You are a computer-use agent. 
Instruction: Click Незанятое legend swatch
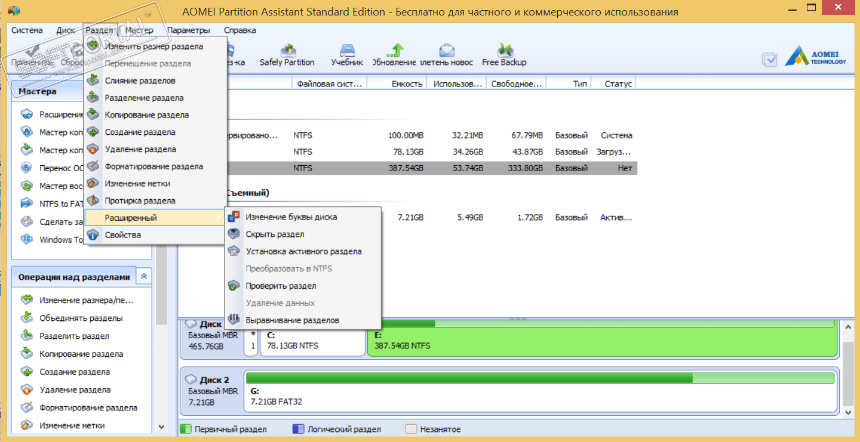pyautogui.click(x=411, y=429)
